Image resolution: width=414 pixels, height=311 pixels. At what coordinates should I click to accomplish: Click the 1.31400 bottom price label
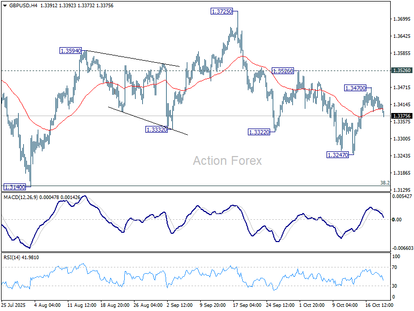coord(15,187)
